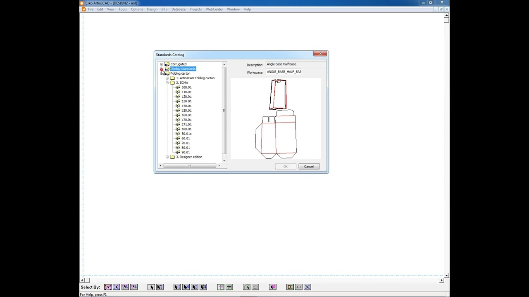This screenshot has height=297, width=529.
Task: Open the File menu
Action: 91,9
